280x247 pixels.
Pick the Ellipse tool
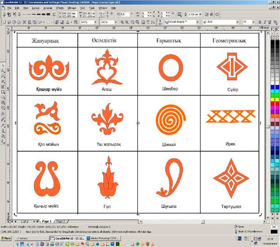coord(3,97)
